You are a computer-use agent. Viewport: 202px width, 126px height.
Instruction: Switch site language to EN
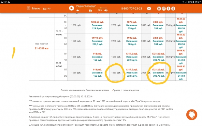[44, 8]
